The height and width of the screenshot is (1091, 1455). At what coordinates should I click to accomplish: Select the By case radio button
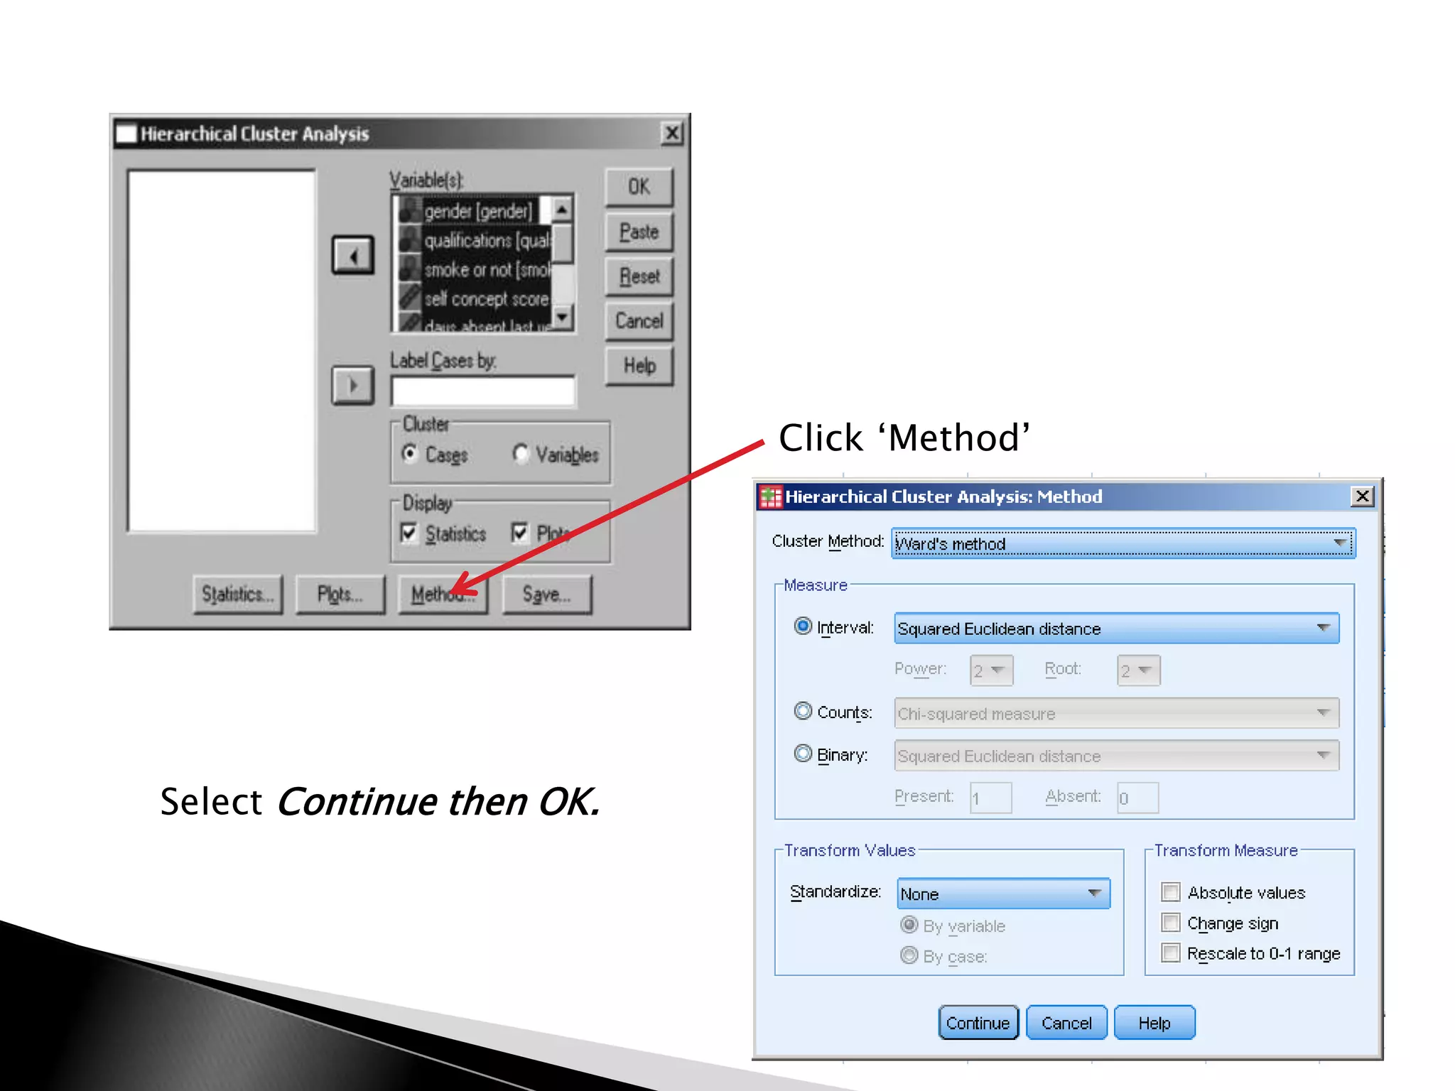[909, 955]
